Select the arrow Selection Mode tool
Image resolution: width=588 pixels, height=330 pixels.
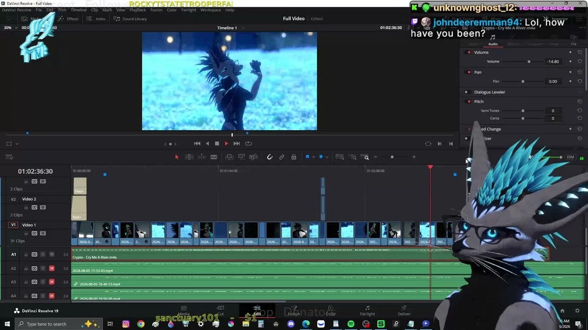click(x=177, y=157)
